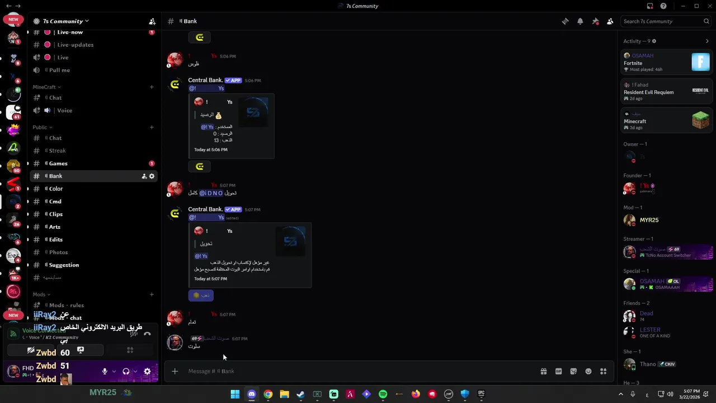Mute the microphone
The height and width of the screenshot is (403, 716).
104,371
